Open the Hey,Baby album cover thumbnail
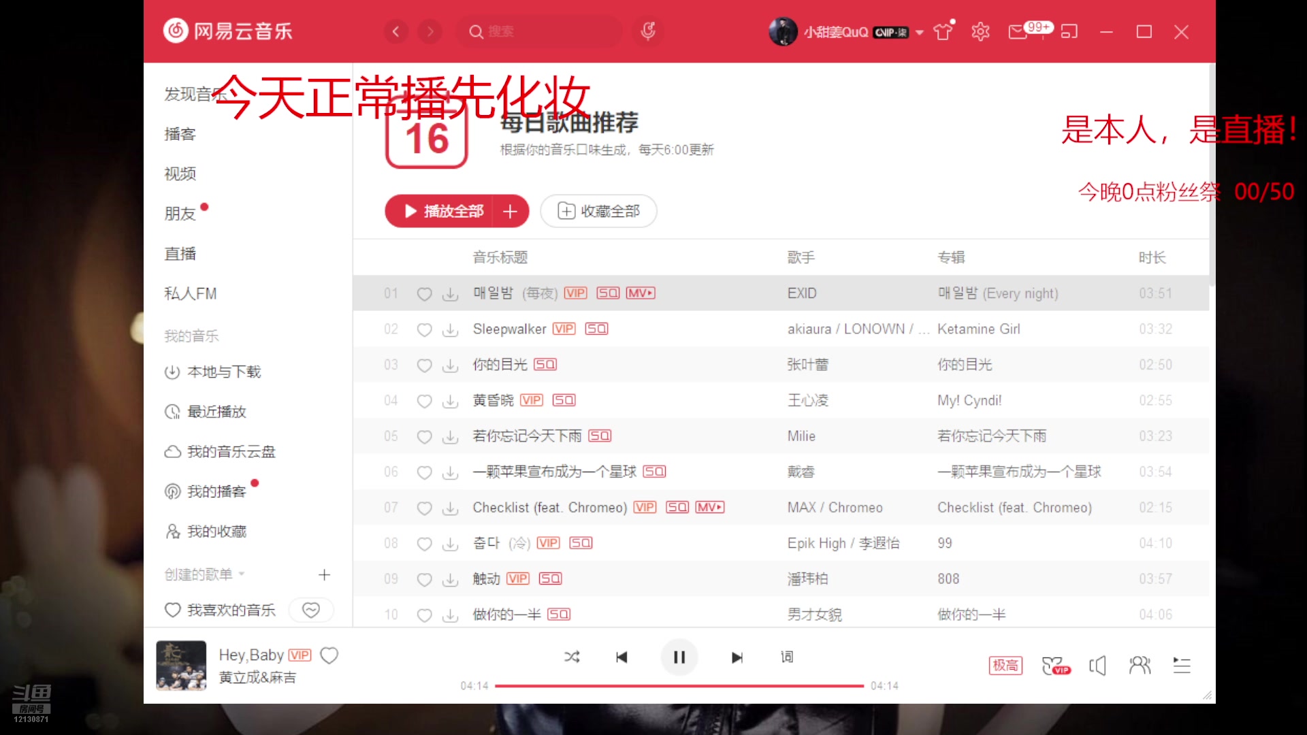1307x735 pixels. tap(181, 666)
